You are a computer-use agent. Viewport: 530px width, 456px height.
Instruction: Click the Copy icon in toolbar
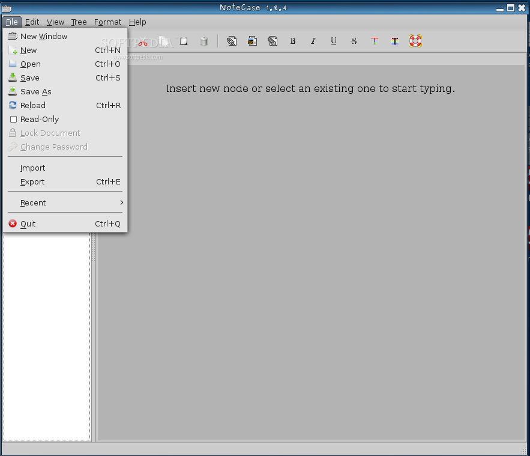[164, 41]
